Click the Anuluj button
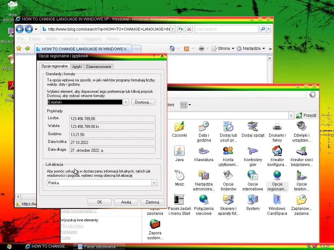This screenshot has width=334, height=250. [x=126, y=202]
